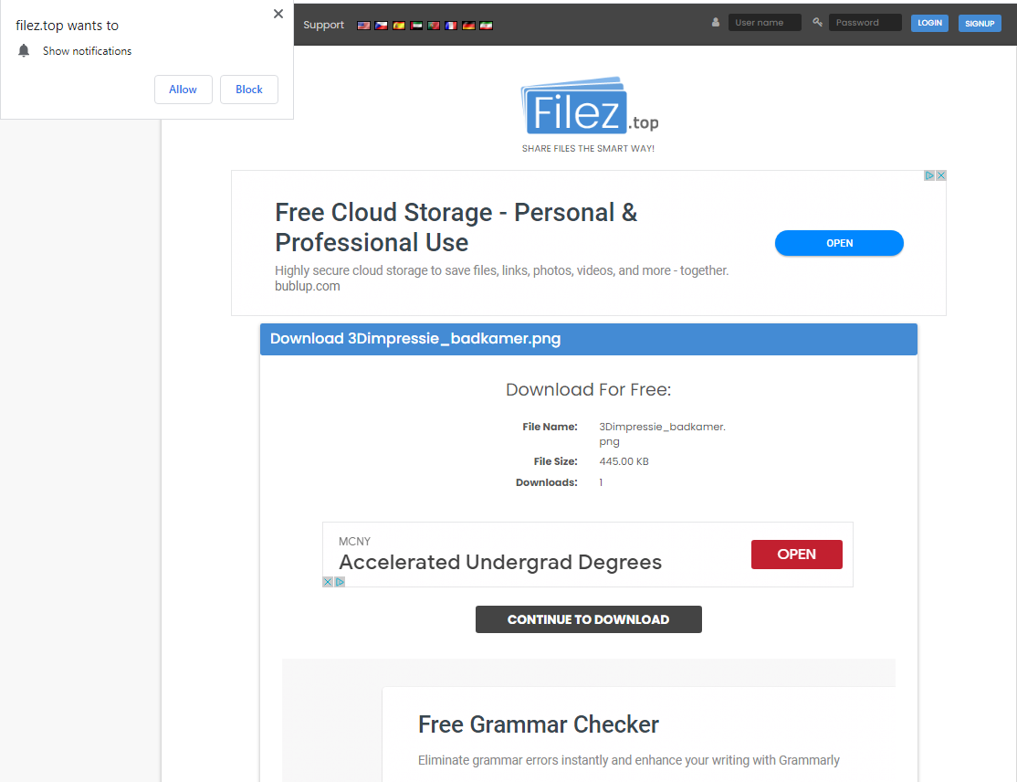Viewport: 1017px width, 782px height.
Task: Click the file name 3Dimpressie_badkamer.png value
Action: (662, 434)
